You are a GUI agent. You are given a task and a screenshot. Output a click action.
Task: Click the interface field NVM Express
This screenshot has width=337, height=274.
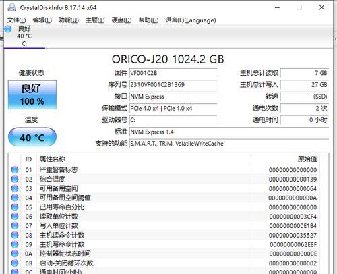coord(173,97)
